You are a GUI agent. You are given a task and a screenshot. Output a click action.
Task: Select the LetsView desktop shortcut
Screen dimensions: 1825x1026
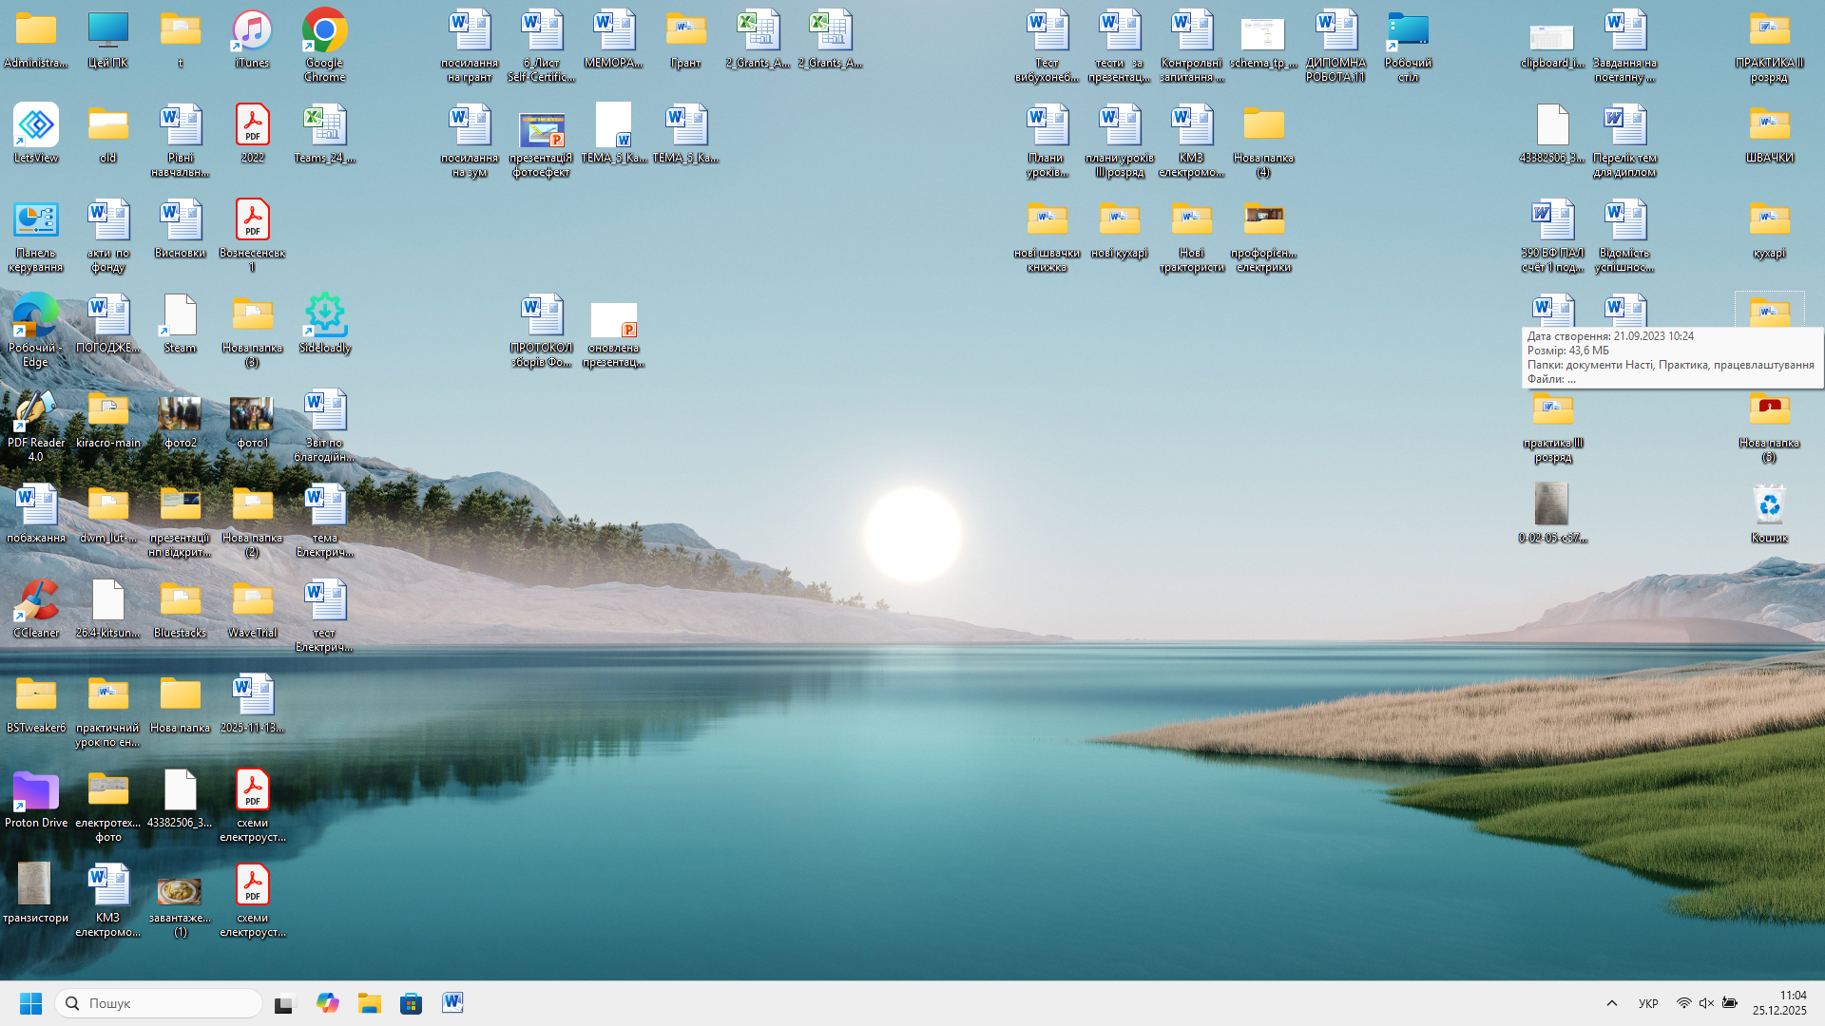pos(36,126)
